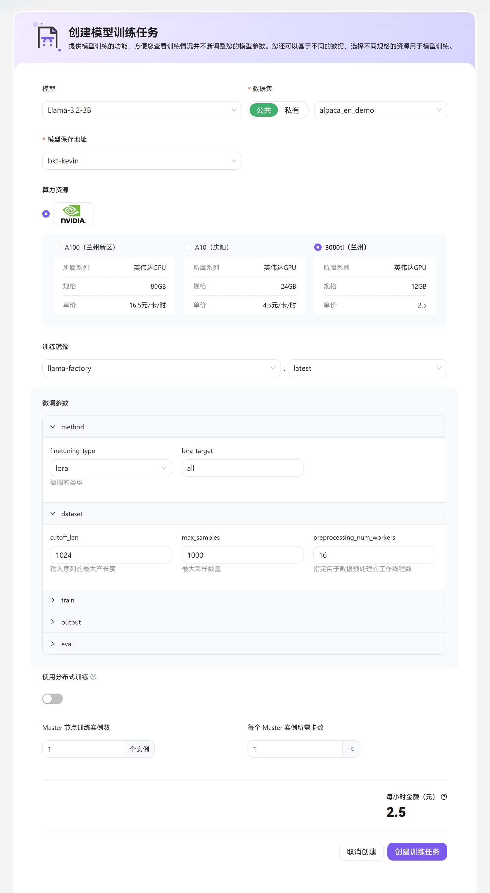Image resolution: width=490 pixels, height=893 pixels.
Task: Click the 取消创建 button
Action: tap(361, 852)
